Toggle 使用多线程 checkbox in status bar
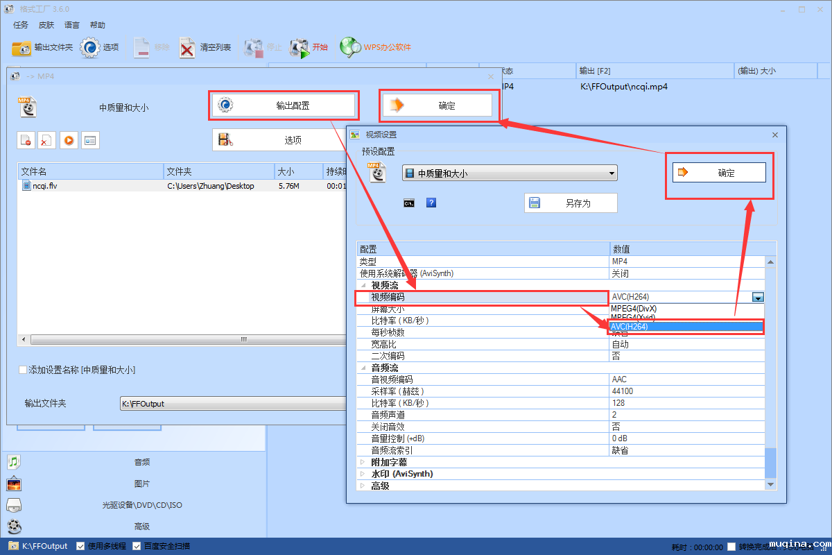The width and height of the screenshot is (832, 555). click(80, 546)
